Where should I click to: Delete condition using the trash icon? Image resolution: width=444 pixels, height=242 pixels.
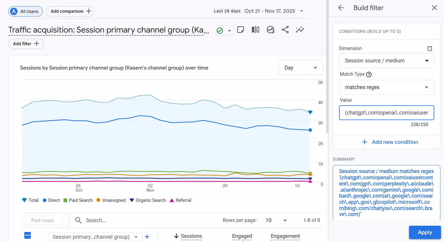pos(429,49)
